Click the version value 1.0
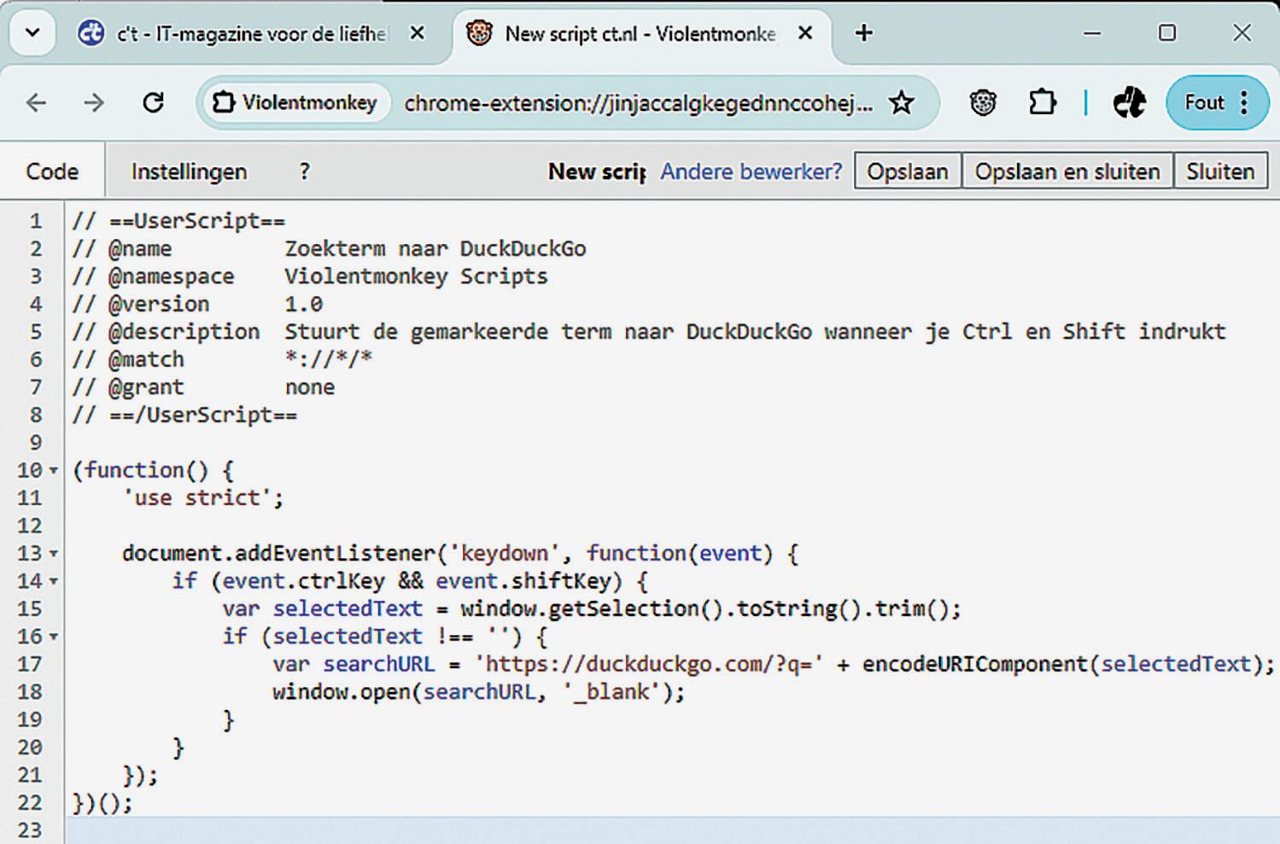The height and width of the screenshot is (844, 1280). click(304, 304)
